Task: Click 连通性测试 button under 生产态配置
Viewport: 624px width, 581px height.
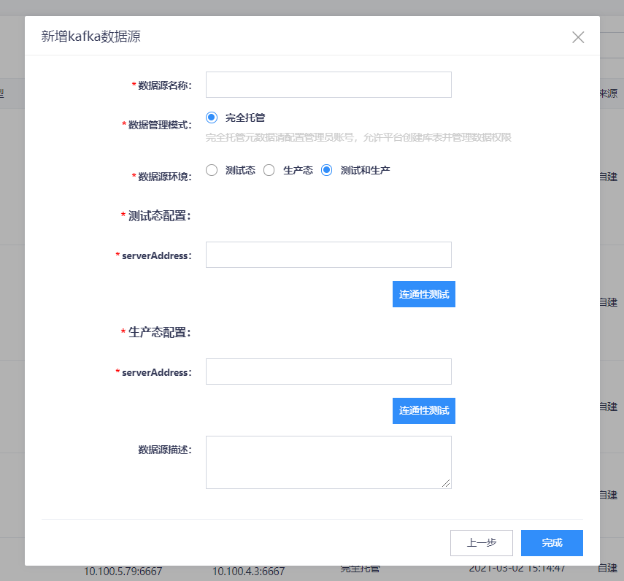Action: tap(424, 411)
